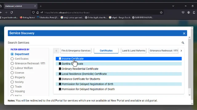Open Permission for Delayed Registration of Death
197x110 pixels.
[119, 89]
